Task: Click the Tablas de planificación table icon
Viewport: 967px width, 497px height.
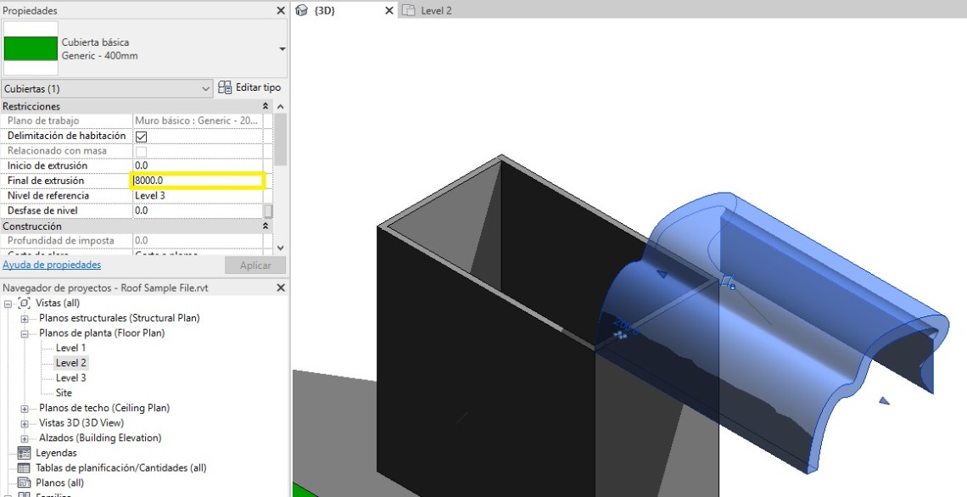Action: [24, 468]
